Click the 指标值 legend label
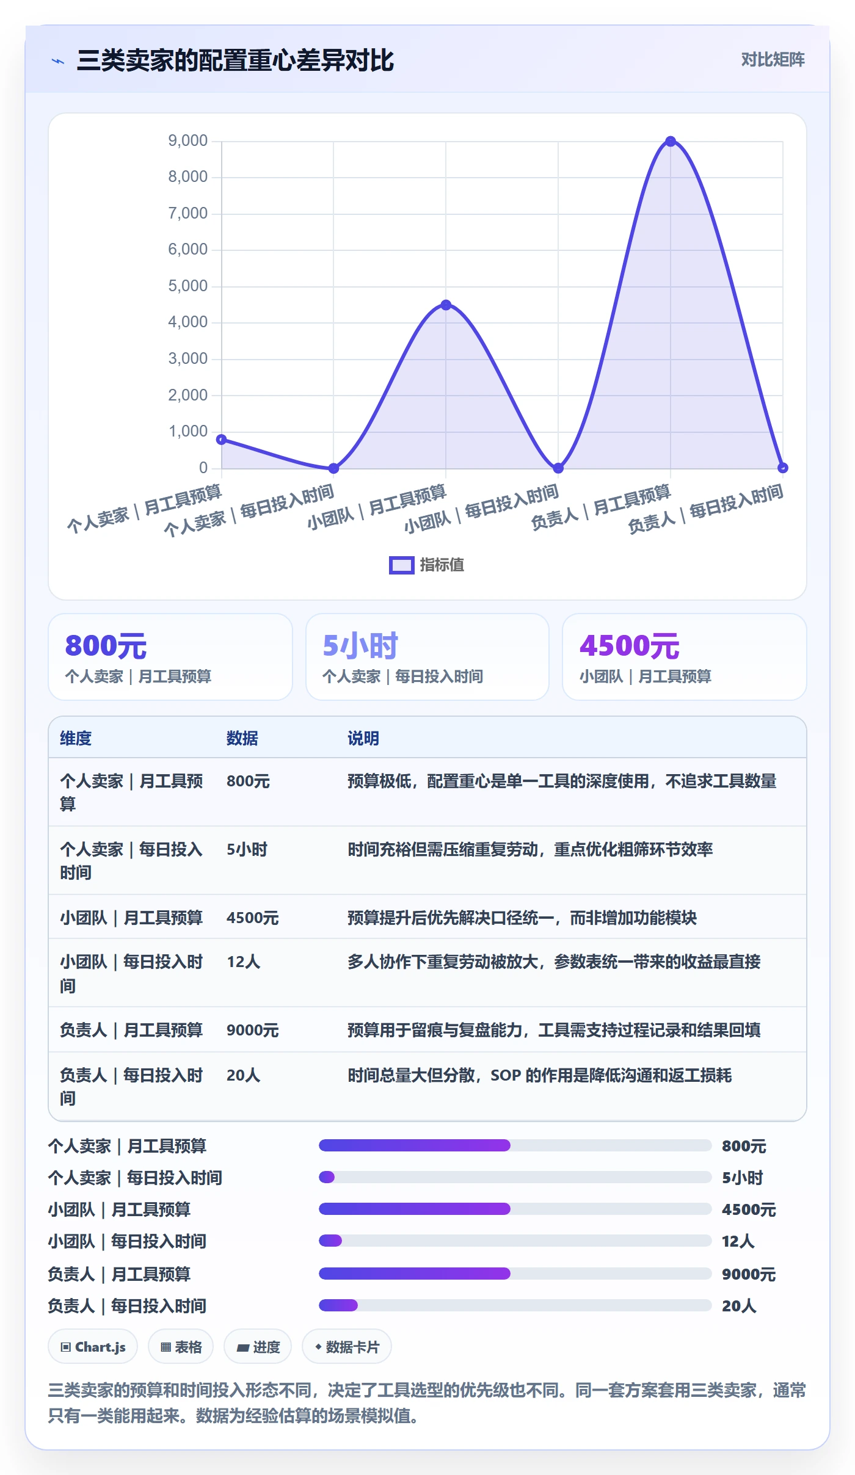This screenshot has height=1475, width=855. click(x=442, y=565)
